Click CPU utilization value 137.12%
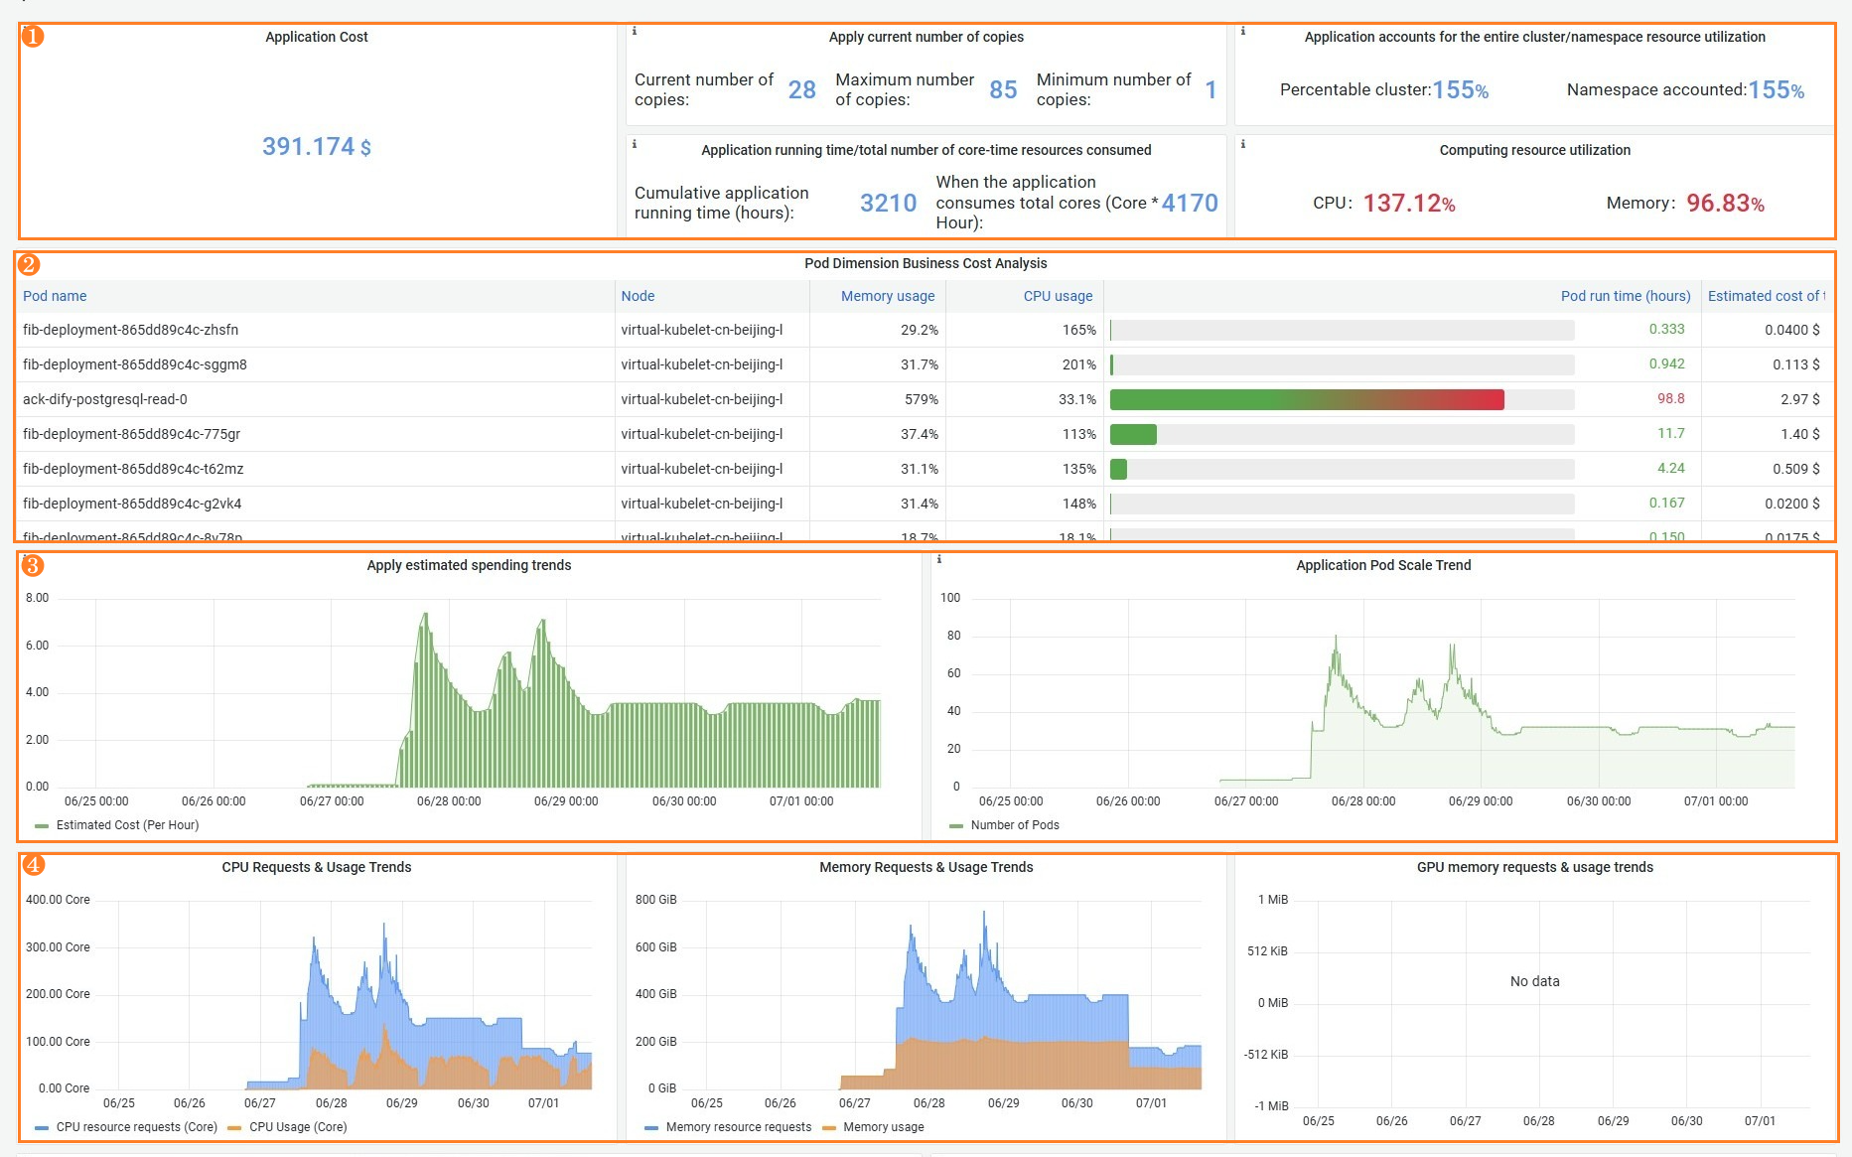 click(1409, 204)
